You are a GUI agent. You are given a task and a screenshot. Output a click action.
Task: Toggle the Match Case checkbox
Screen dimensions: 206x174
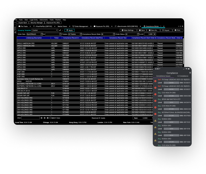(x=50, y=118)
